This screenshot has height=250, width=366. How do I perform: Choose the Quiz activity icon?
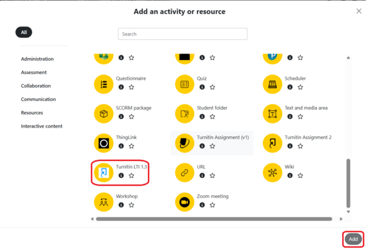click(x=185, y=84)
